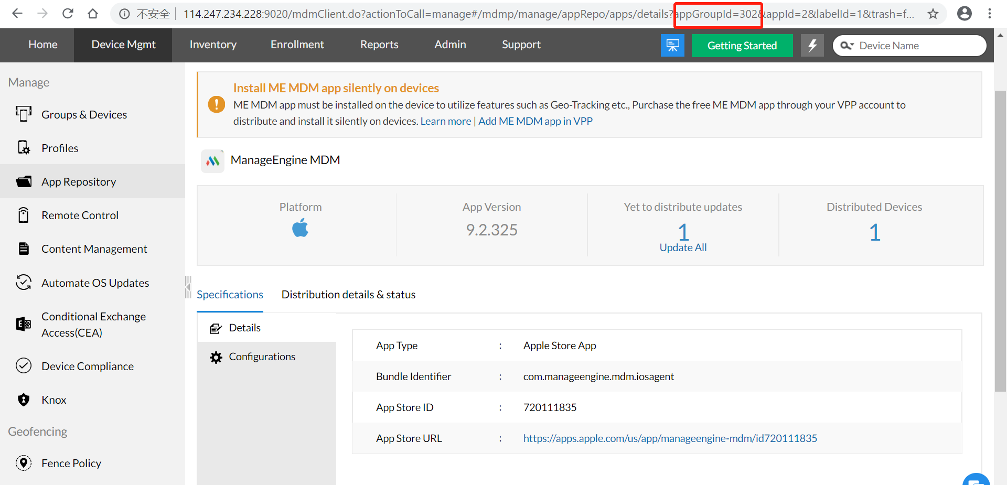This screenshot has width=1007, height=485.
Task: Click the App Repository folder icon
Action: (x=24, y=181)
